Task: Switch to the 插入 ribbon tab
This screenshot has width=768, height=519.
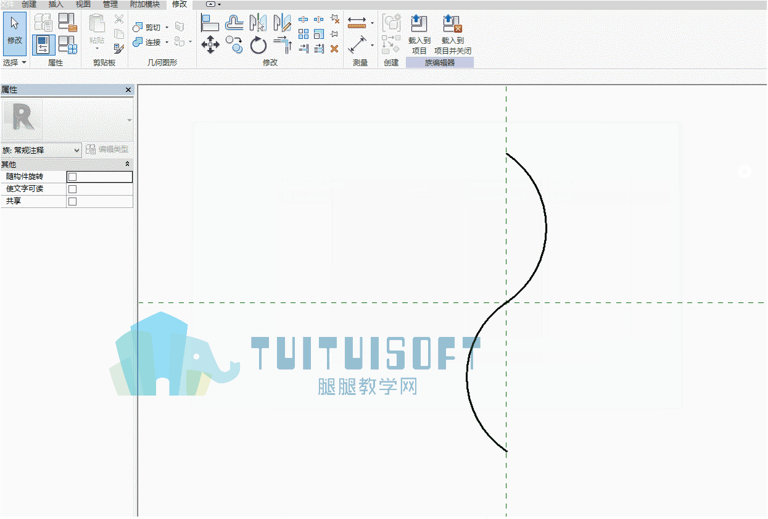Action: (x=56, y=4)
